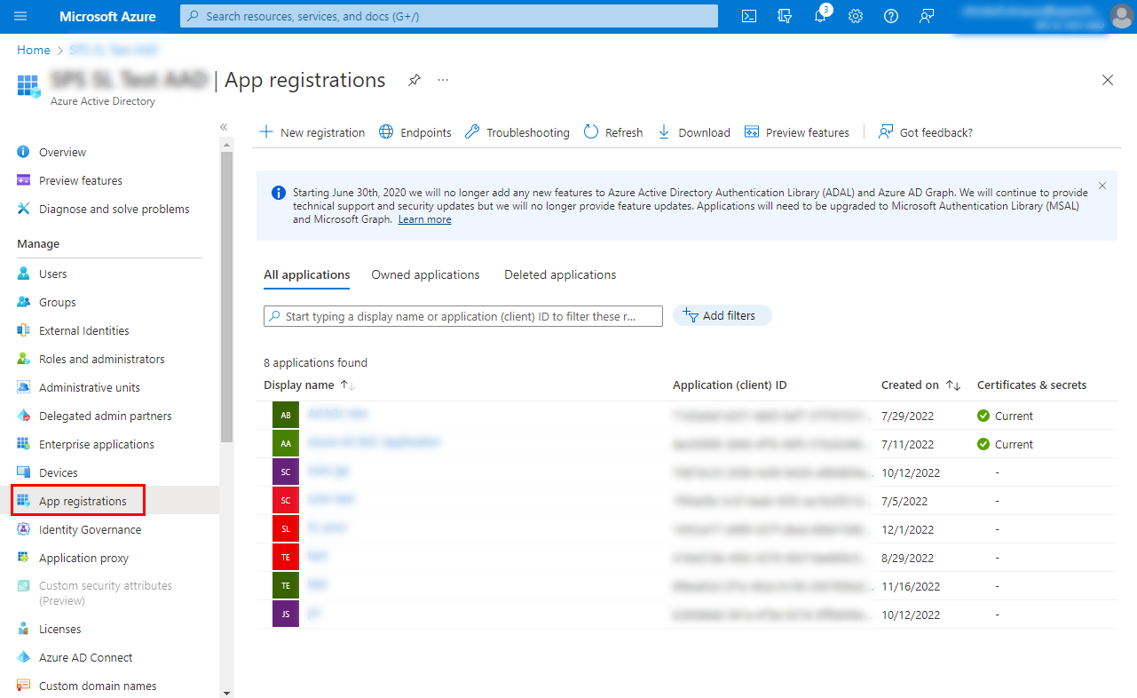Refresh the applications list

pos(613,132)
